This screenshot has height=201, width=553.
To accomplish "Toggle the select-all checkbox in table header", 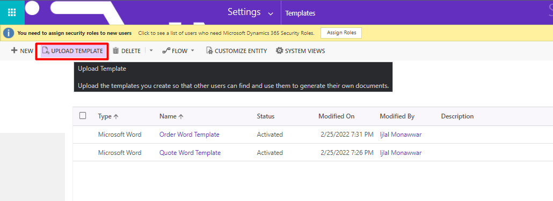I will click(x=83, y=115).
